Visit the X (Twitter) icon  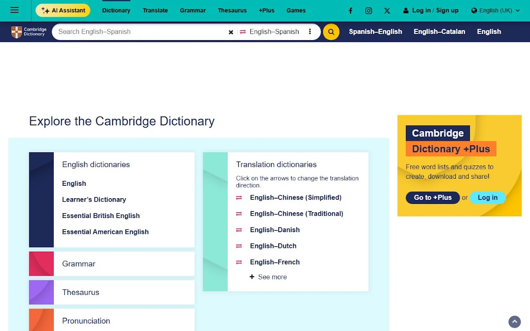tap(387, 11)
